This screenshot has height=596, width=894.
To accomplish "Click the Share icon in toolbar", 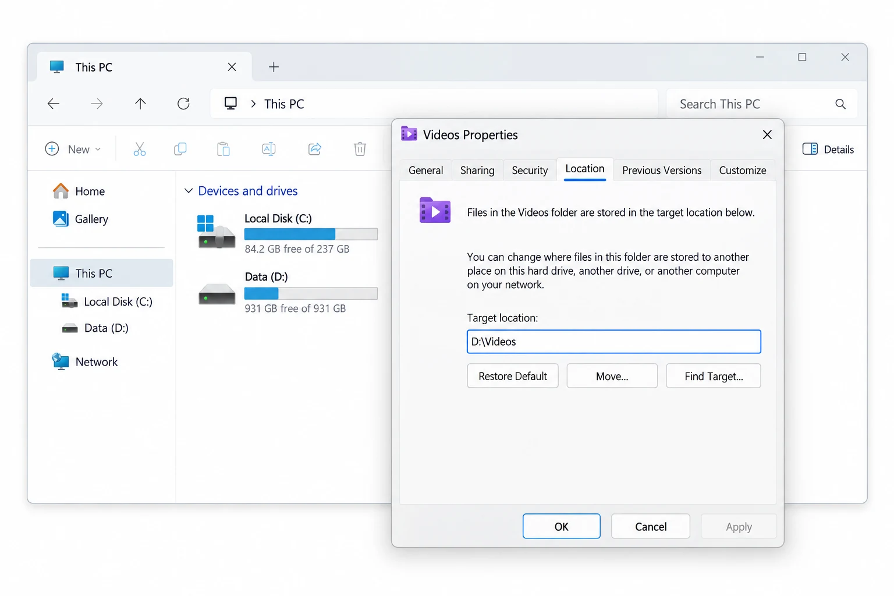I will pos(315,149).
